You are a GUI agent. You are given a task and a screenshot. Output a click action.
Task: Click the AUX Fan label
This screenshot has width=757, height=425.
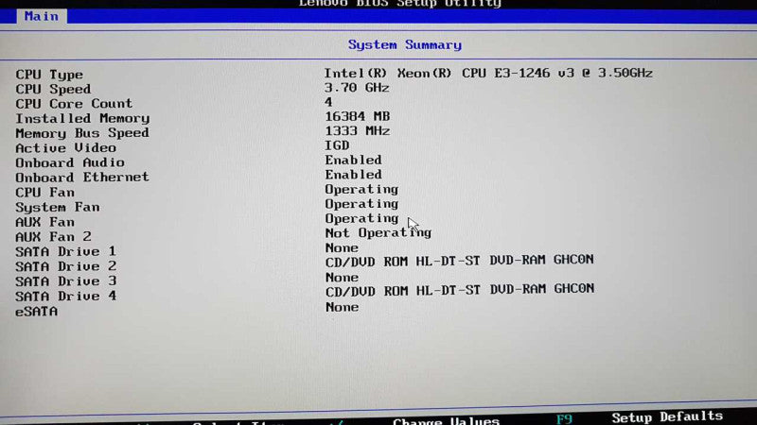click(x=44, y=222)
